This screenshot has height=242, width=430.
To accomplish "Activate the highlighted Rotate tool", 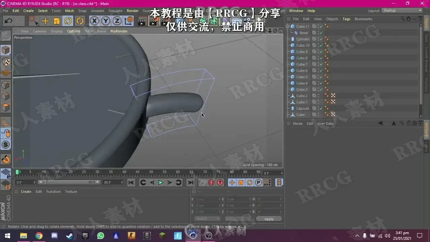I will click(x=68, y=21).
